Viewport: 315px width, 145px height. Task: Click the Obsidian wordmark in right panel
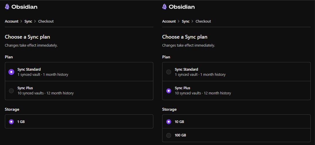[182, 7]
